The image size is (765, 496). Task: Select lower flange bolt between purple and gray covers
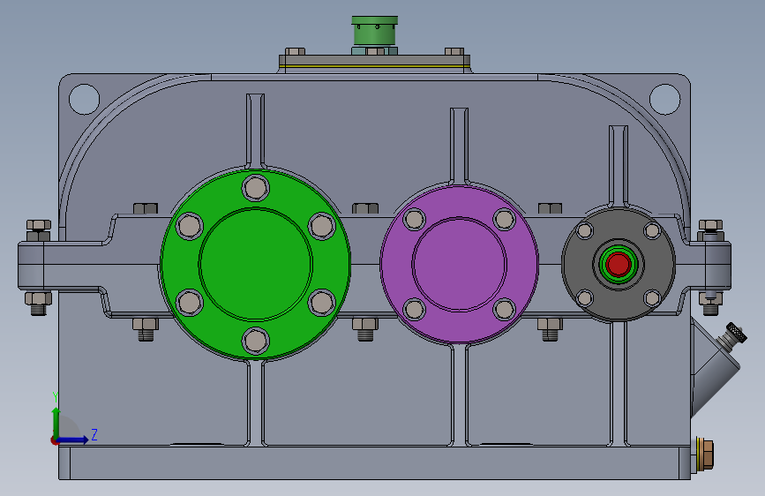[x=551, y=329]
